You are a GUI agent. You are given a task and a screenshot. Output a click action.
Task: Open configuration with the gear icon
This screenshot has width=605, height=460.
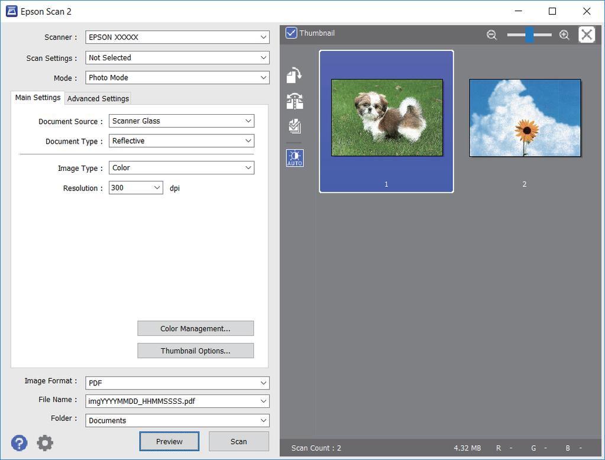[45, 443]
